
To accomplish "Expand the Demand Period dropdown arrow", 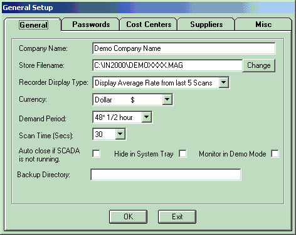I will point(147,117).
